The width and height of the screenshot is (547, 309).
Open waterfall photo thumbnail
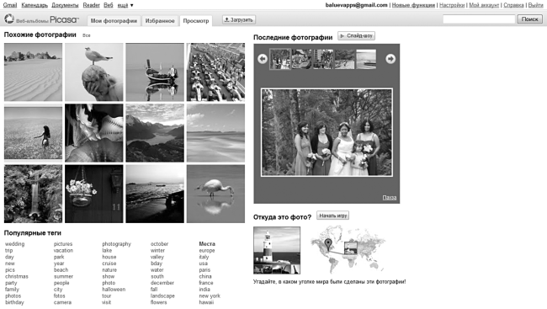pos(33,194)
